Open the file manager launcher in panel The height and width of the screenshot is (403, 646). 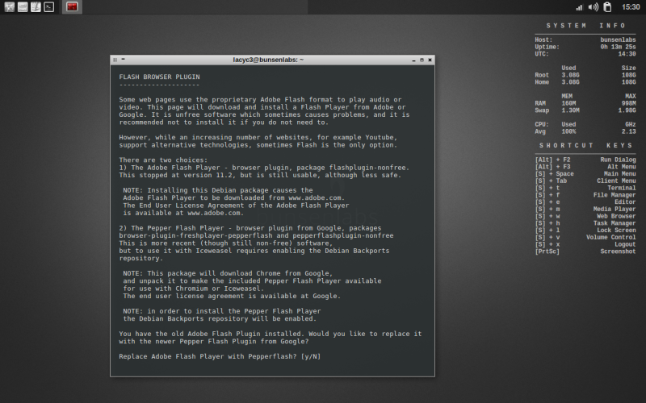point(23,7)
